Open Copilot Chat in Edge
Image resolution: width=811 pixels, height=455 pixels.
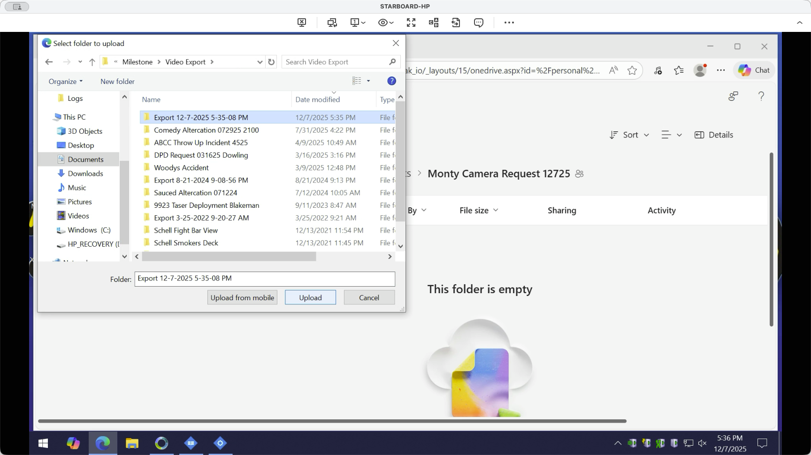[x=754, y=70]
